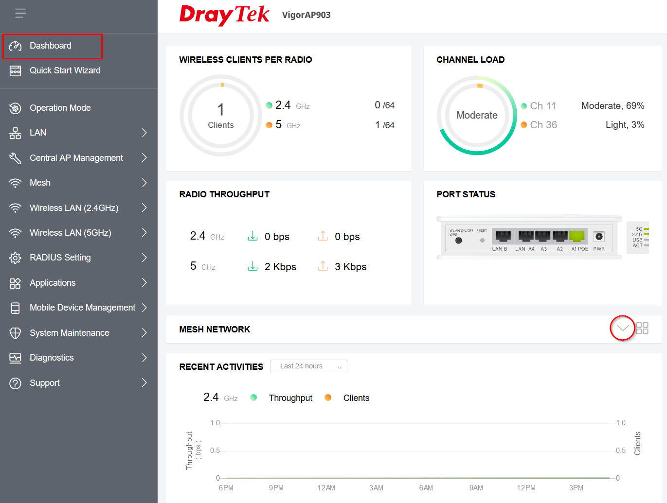
Task: Switch Mesh Network to grid view icon
Action: (642, 329)
